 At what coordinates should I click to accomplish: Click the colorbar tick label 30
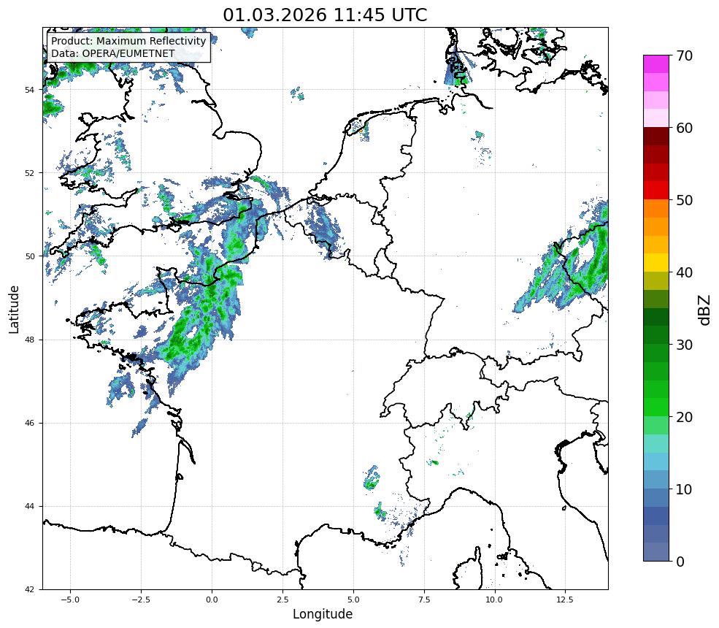[x=684, y=345]
